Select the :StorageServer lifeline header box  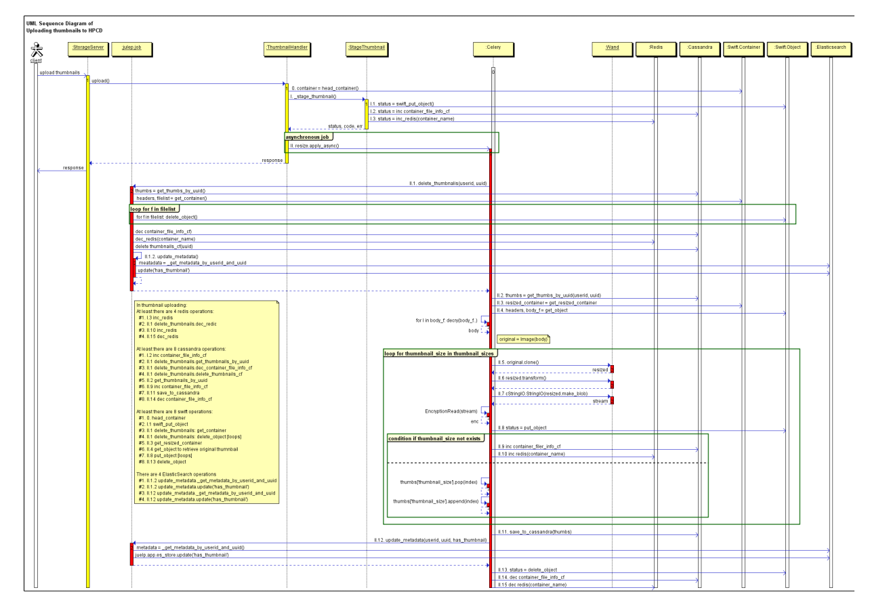click(87, 48)
